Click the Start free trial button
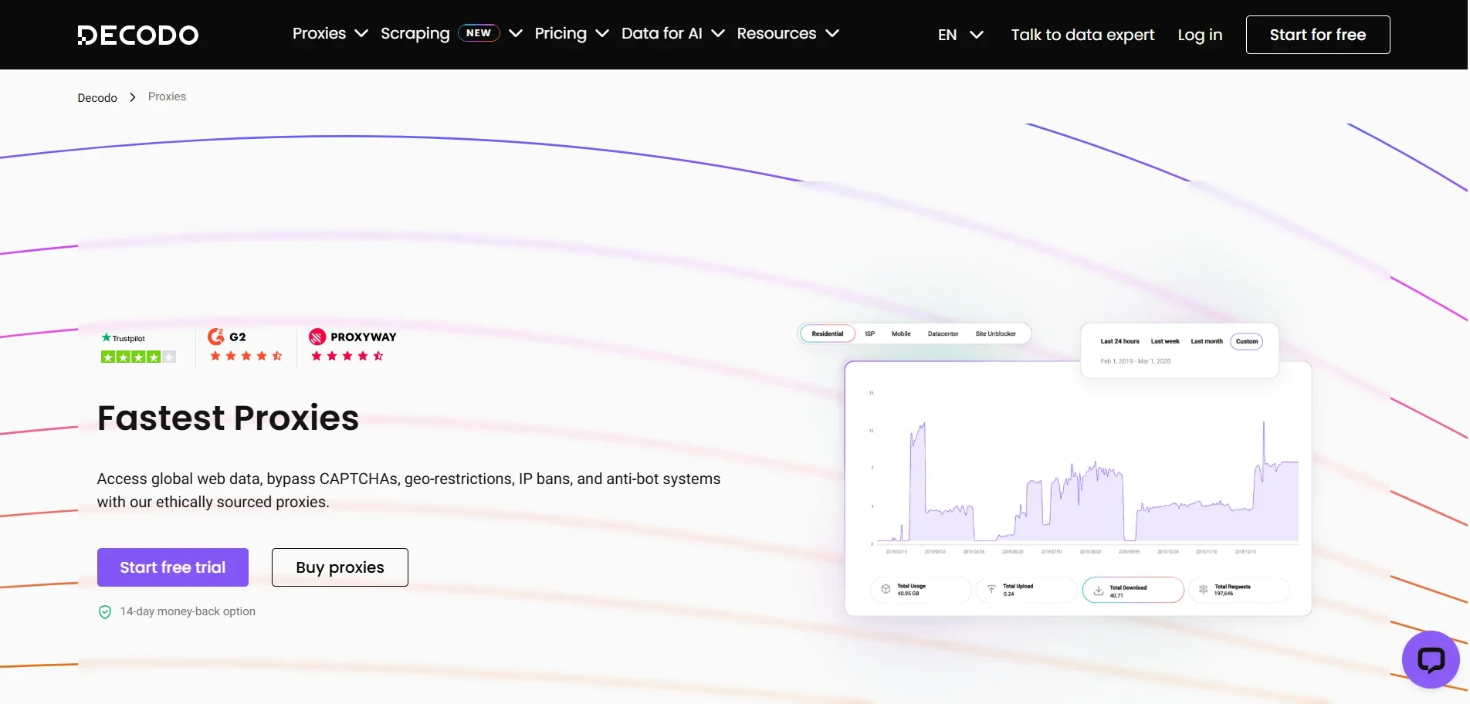Screen dimensions: 1470x704 [173, 567]
